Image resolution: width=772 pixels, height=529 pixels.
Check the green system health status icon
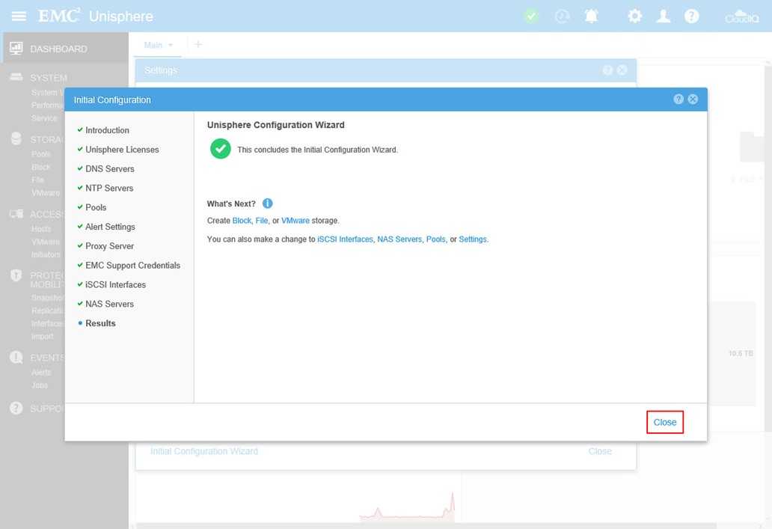pos(531,16)
